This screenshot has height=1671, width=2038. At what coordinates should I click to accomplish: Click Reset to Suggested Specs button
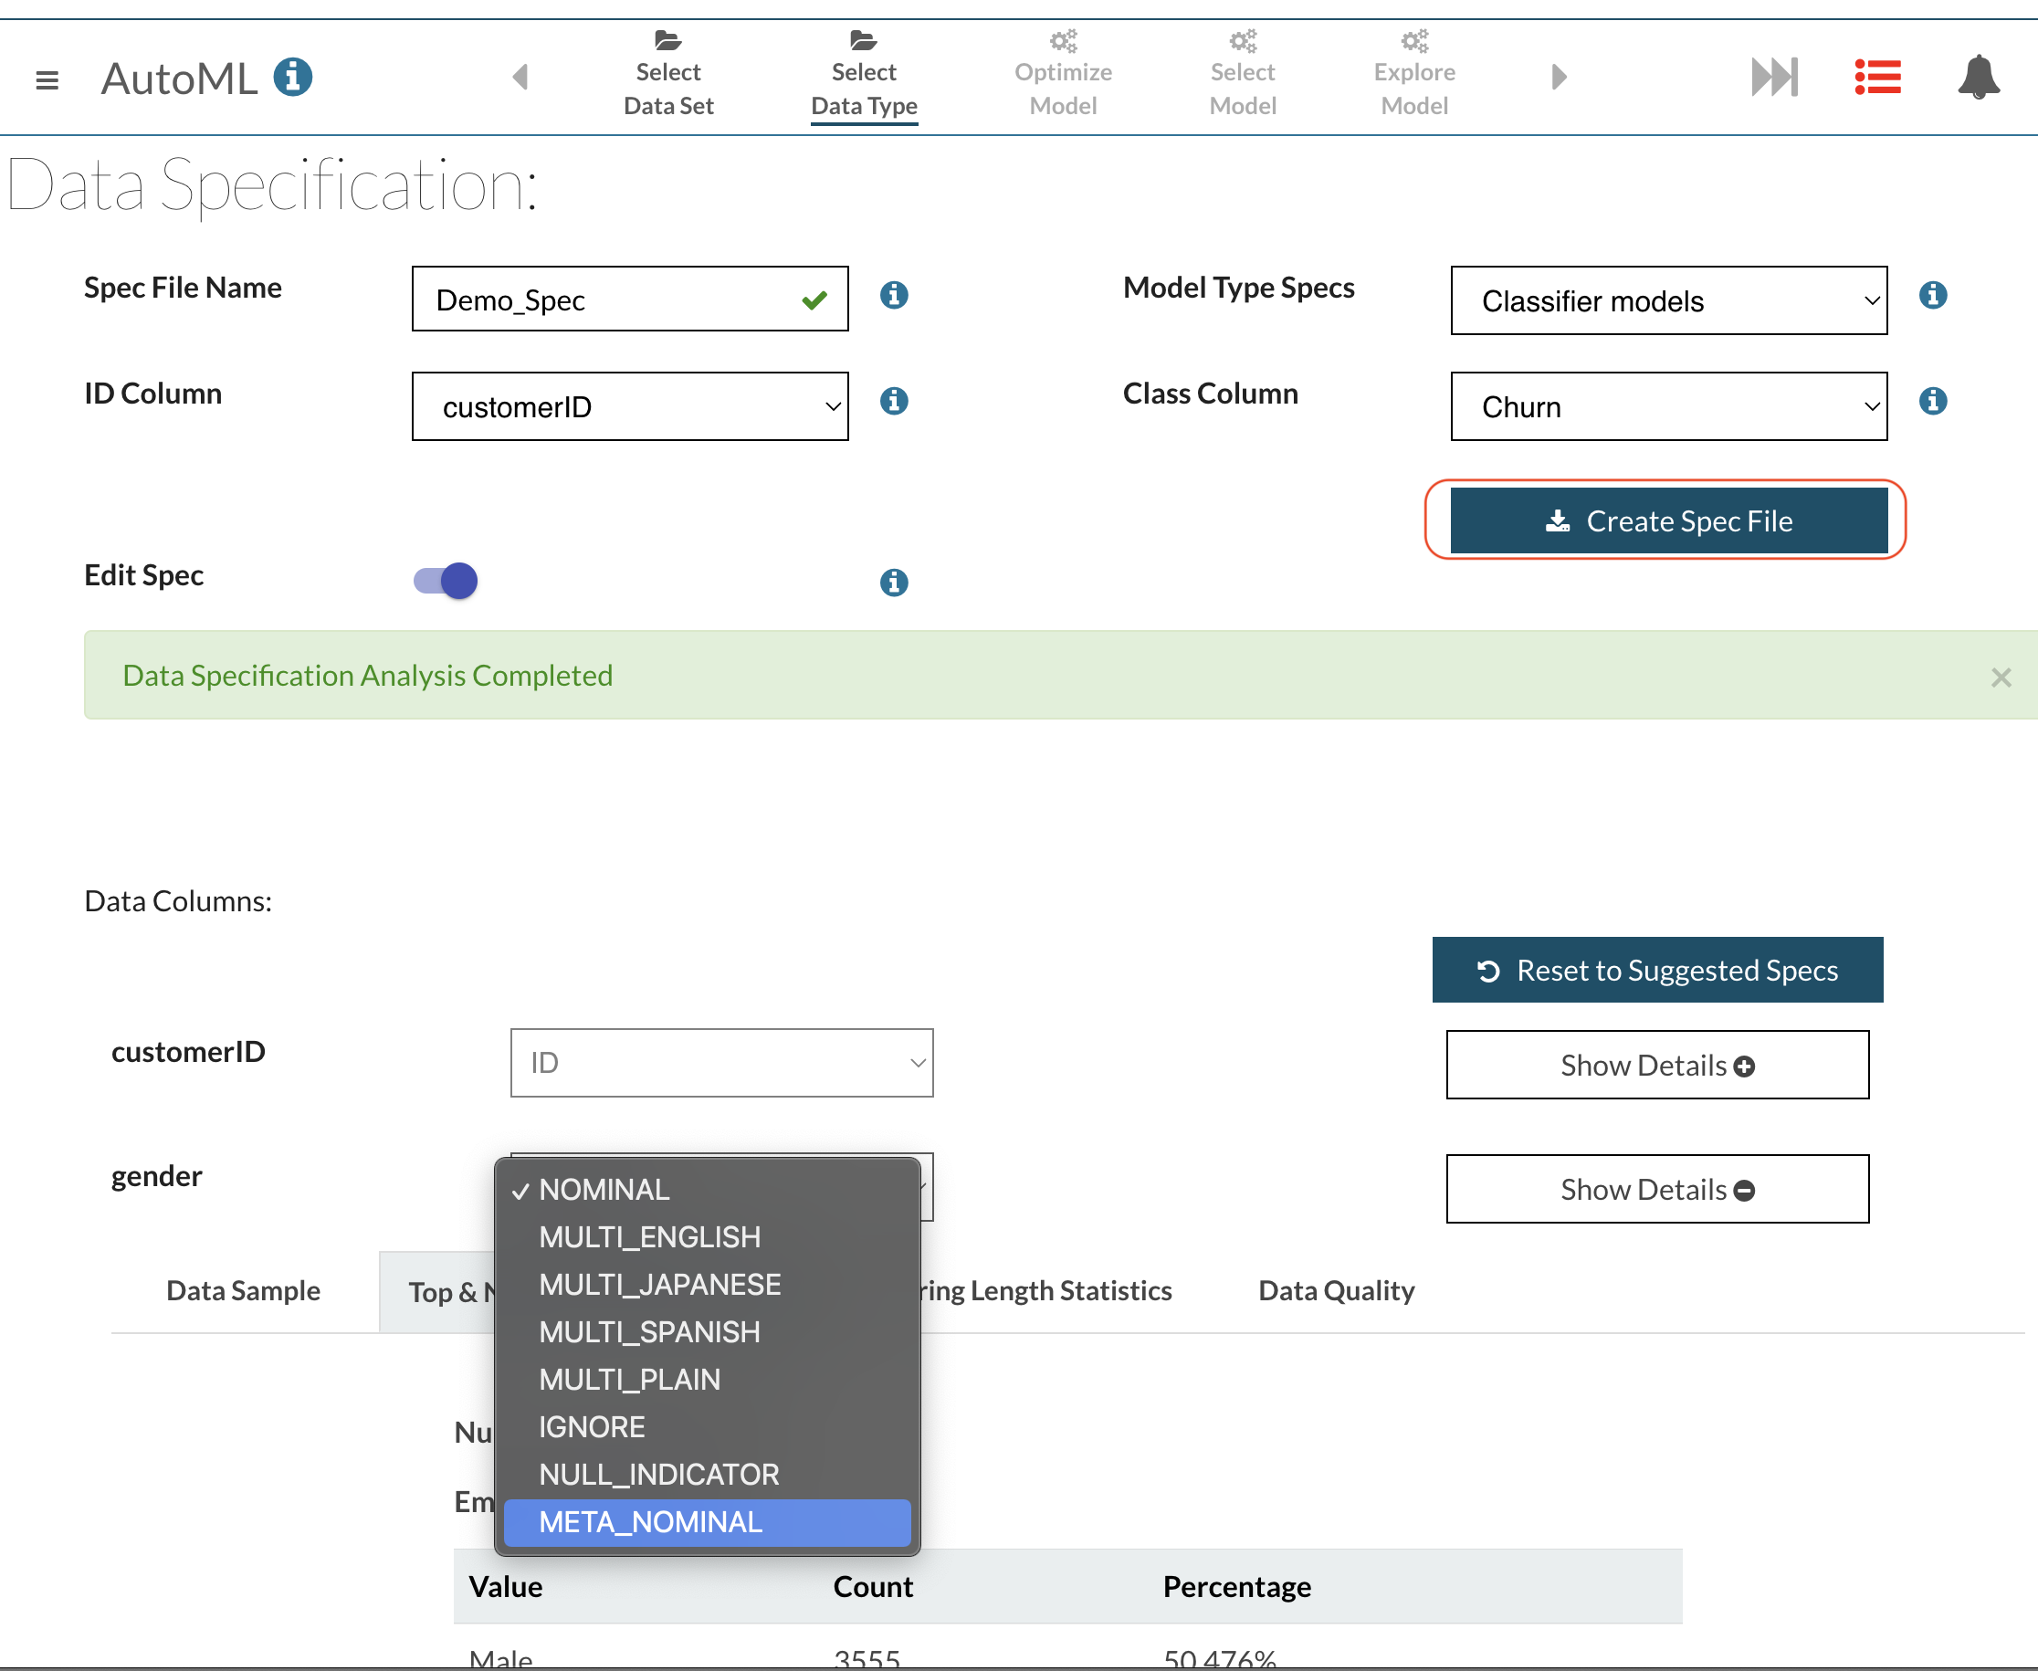pyautogui.click(x=1656, y=971)
